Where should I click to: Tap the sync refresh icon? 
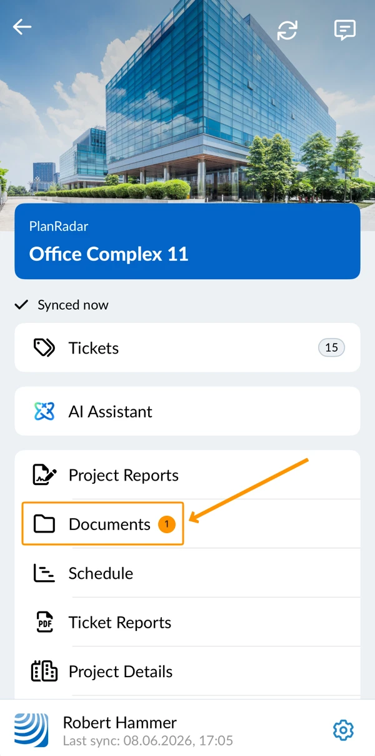coord(287,30)
